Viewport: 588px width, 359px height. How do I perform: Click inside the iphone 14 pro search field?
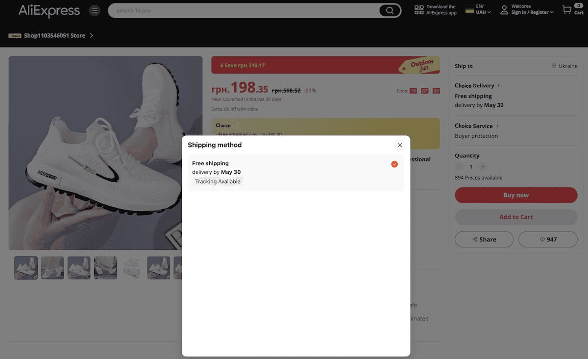[x=196, y=10]
